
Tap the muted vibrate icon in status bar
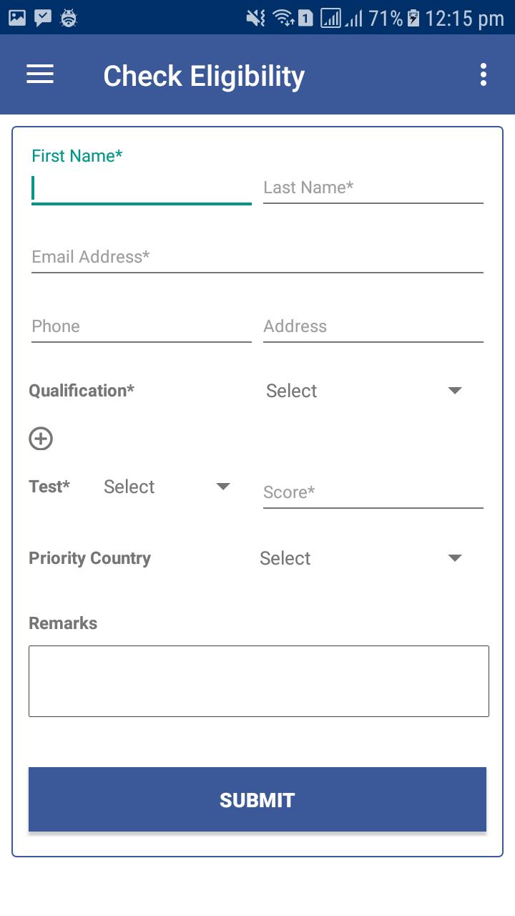click(255, 18)
